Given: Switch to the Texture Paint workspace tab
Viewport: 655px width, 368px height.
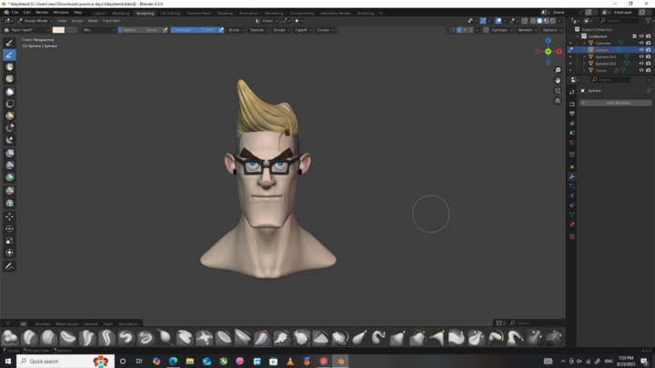Looking at the screenshot, I should [199, 14].
